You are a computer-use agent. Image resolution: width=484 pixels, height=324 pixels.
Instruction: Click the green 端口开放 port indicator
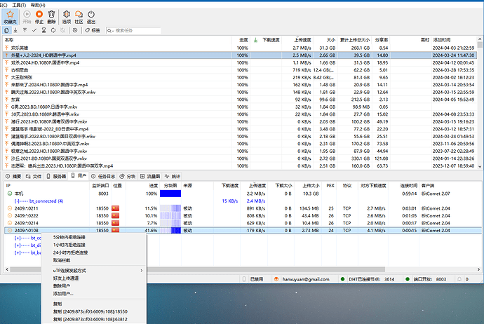408,279
